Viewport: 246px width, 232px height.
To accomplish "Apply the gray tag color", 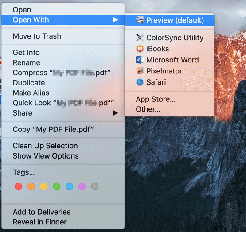I will tap(95, 186).
